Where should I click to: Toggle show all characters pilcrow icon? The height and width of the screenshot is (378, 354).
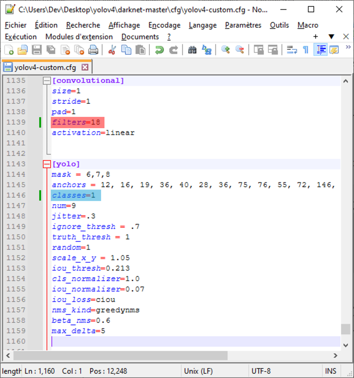pyautogui.click(x=306, y=50)
